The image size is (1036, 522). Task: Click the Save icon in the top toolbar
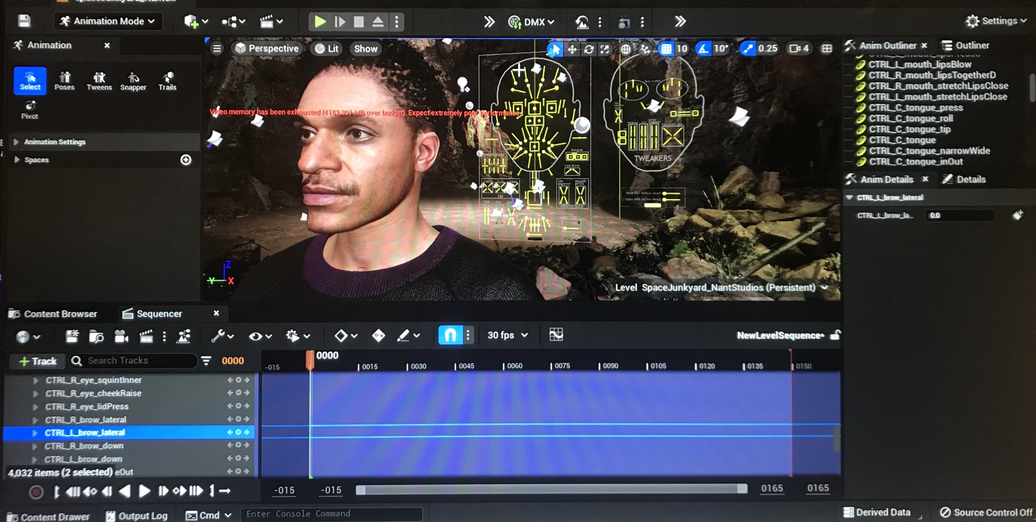click(24, 21)
